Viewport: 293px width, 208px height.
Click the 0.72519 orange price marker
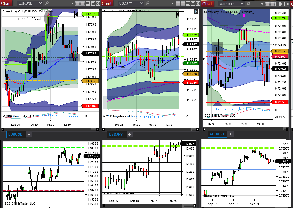280,51
